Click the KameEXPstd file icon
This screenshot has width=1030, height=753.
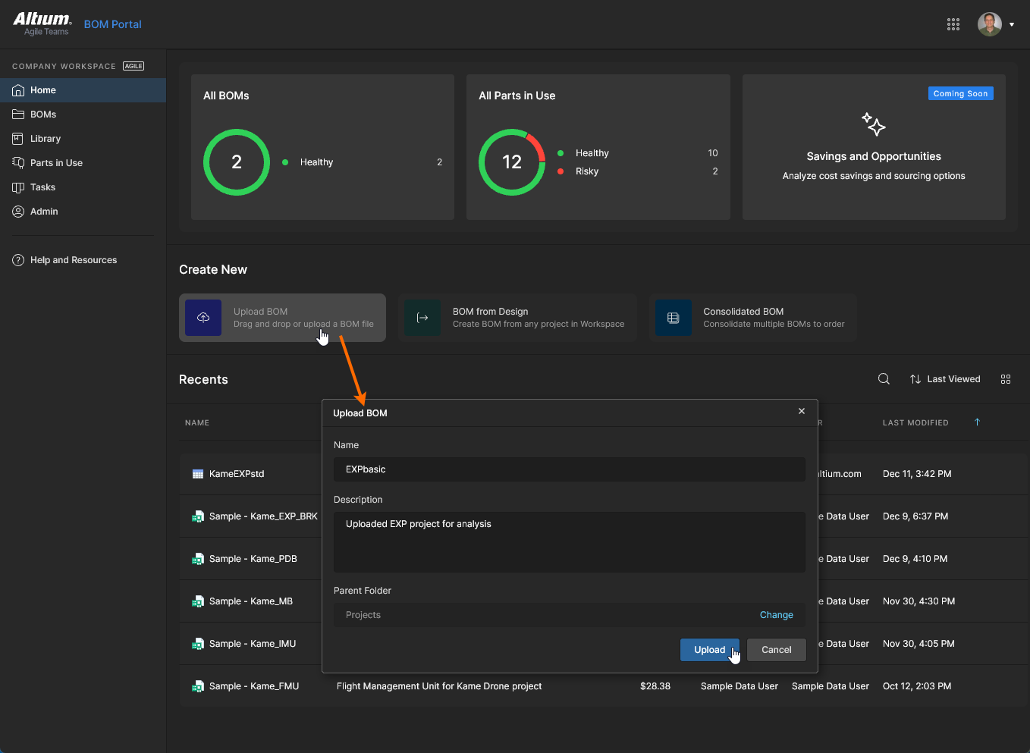tap(198, 474)
